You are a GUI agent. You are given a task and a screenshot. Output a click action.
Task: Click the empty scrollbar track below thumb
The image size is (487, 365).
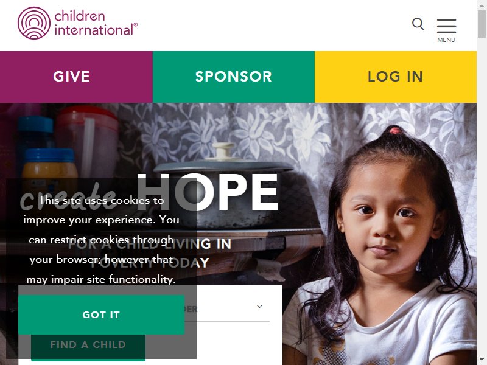tap(482, 199)
